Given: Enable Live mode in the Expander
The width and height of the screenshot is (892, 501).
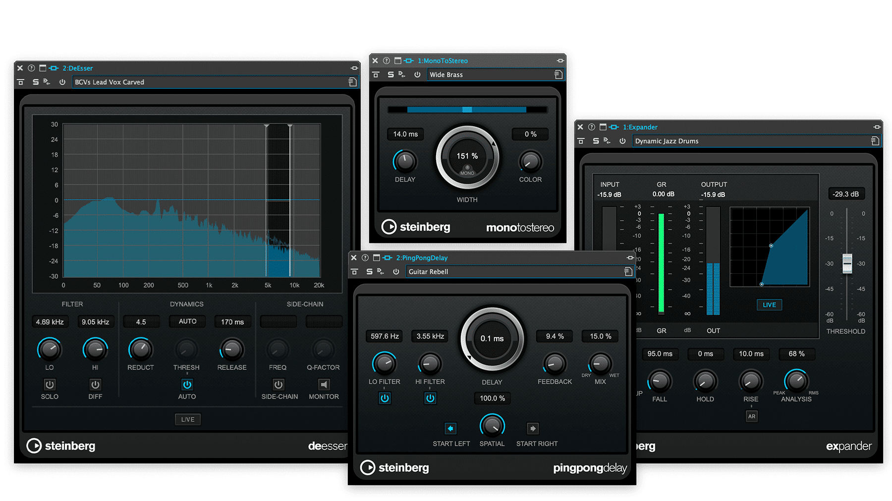Looking at the screenshot, I should (769, 304).
